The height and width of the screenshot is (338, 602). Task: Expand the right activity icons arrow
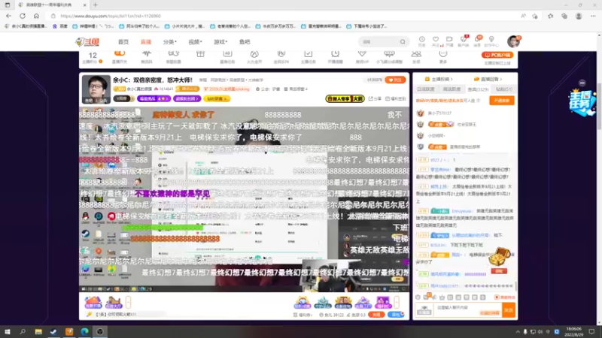[x=397, y=303]
